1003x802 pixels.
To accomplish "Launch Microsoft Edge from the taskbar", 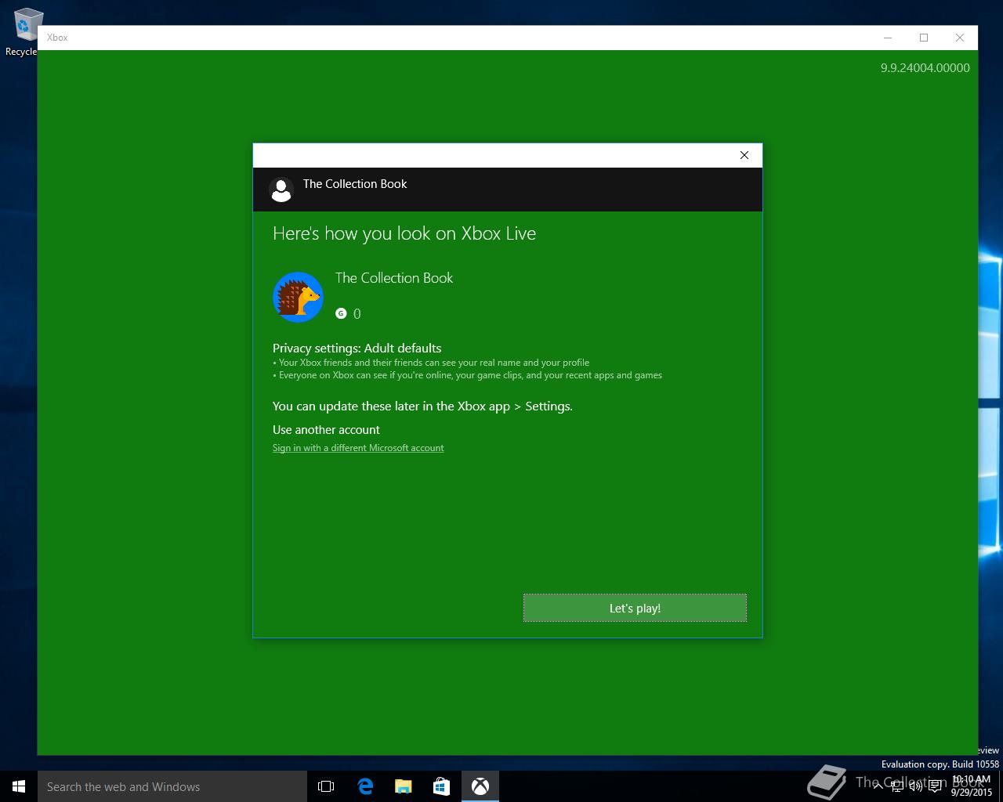I will tap(365, 786).
